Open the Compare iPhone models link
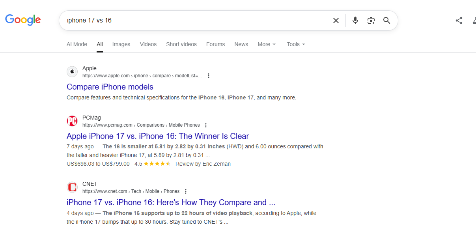The image size is (476, 230). pos(110,87)
